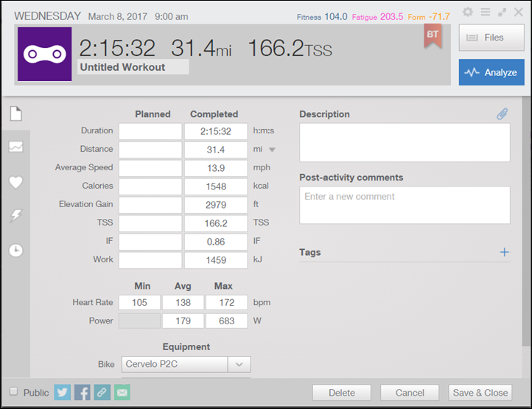
Task: Click the Analyze button
Action: click(491, 72)
